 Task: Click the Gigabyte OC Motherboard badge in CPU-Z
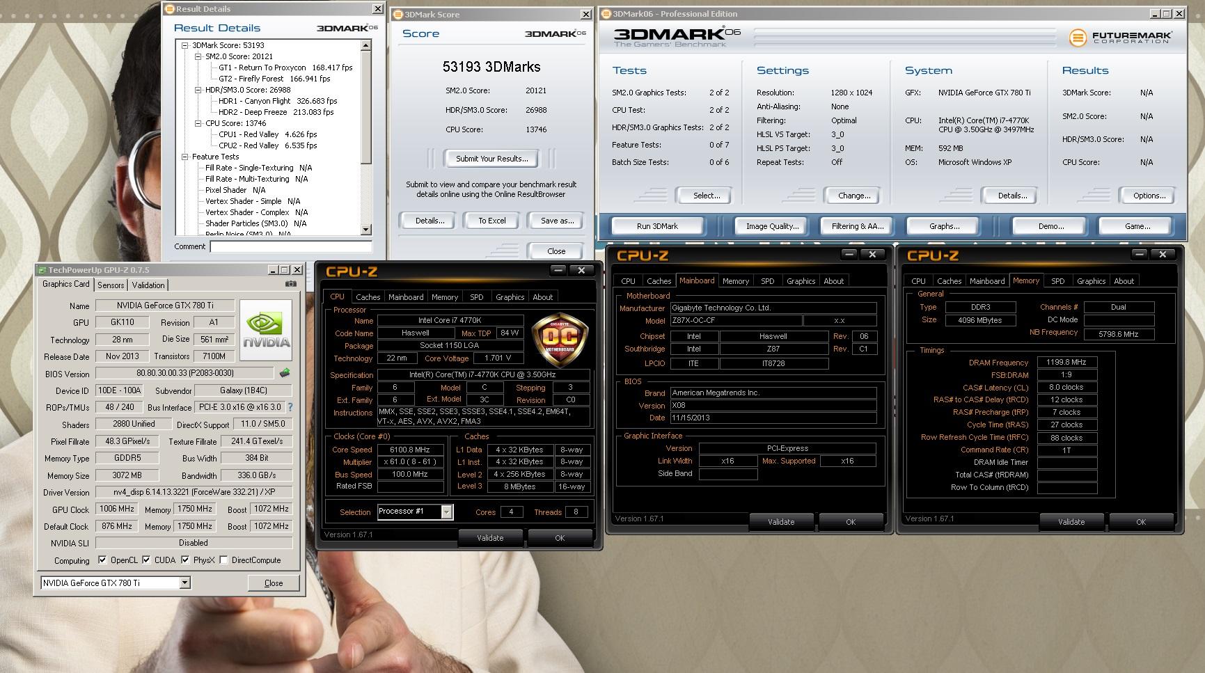560,339
